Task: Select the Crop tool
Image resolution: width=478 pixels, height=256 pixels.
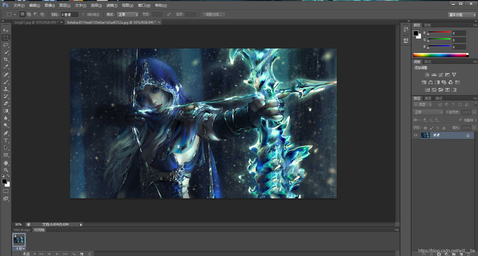Action: click(6, 59)
